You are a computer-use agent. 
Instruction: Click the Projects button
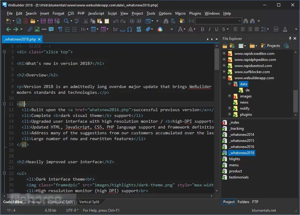click(270, 46)
